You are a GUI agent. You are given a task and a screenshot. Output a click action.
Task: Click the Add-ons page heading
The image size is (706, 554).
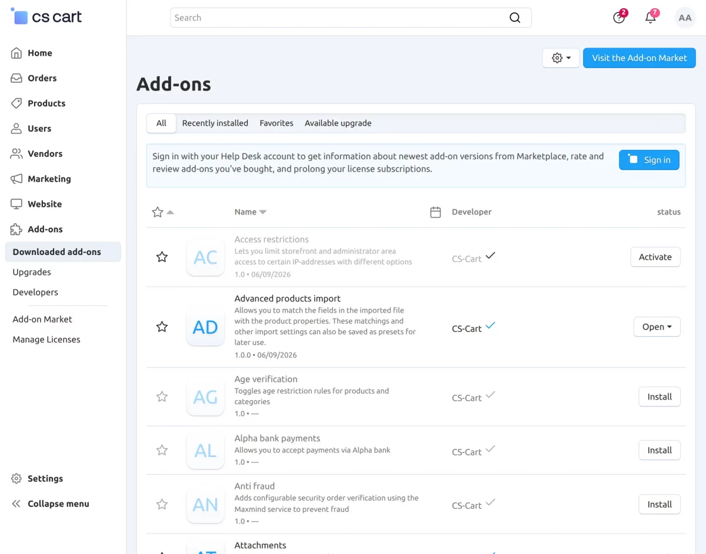pos(174,84)
